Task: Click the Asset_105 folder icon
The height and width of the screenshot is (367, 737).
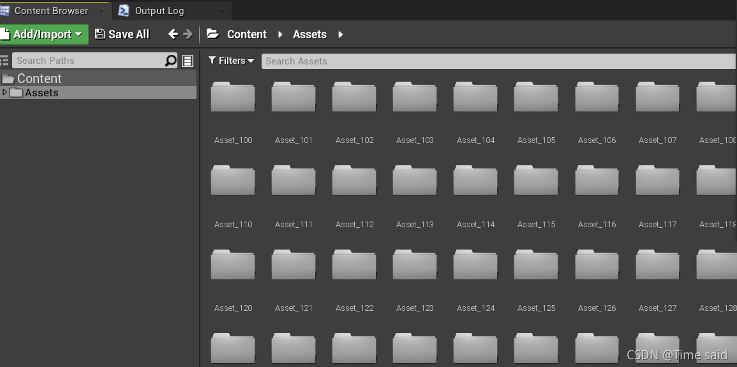Action: point(536,97)
